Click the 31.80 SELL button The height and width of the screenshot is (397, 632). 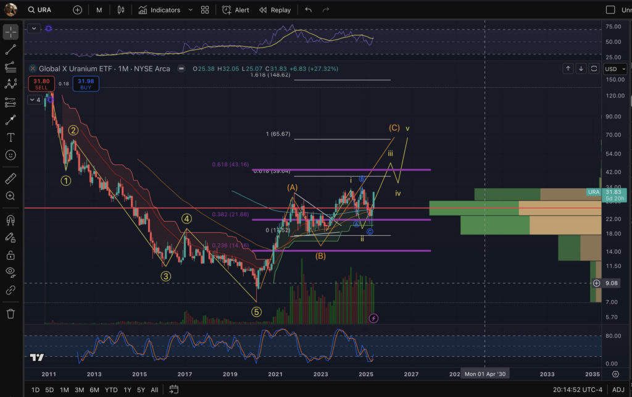[x=41, y=84]
